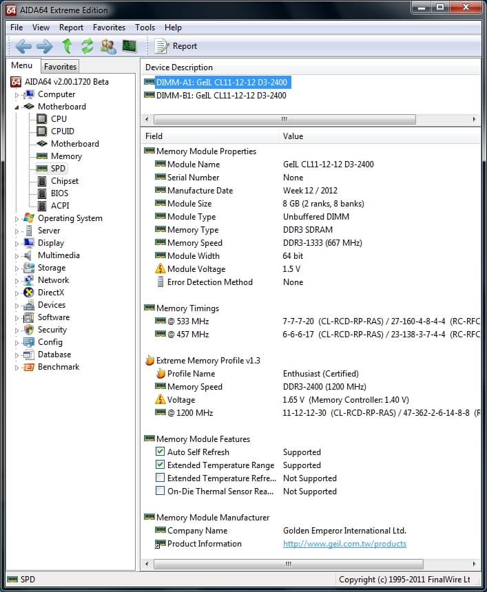The image size is (487, 592).
Task: Click the Back arrow toolbar icon
Action: click(x=23, y=46)
